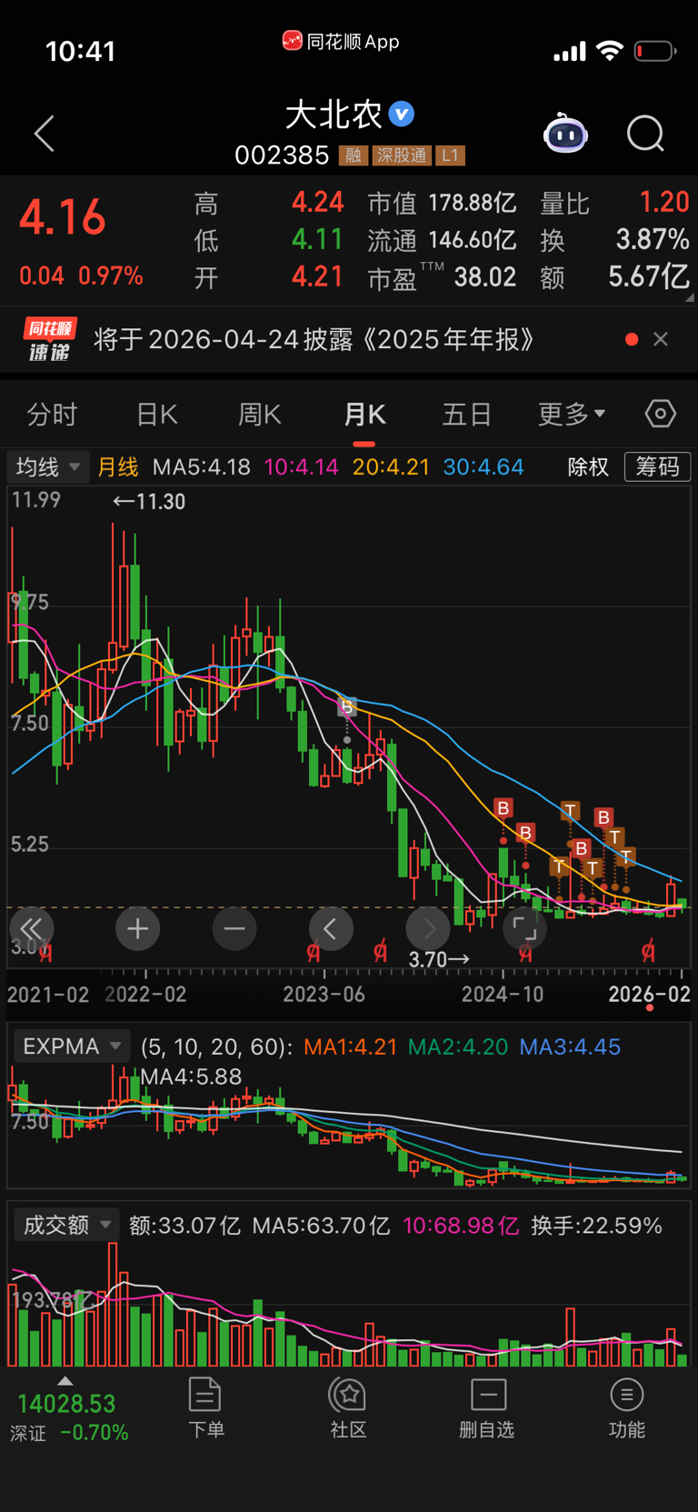Tap the topmost T trade marker
698x1512 pixels.
point(570,810)
